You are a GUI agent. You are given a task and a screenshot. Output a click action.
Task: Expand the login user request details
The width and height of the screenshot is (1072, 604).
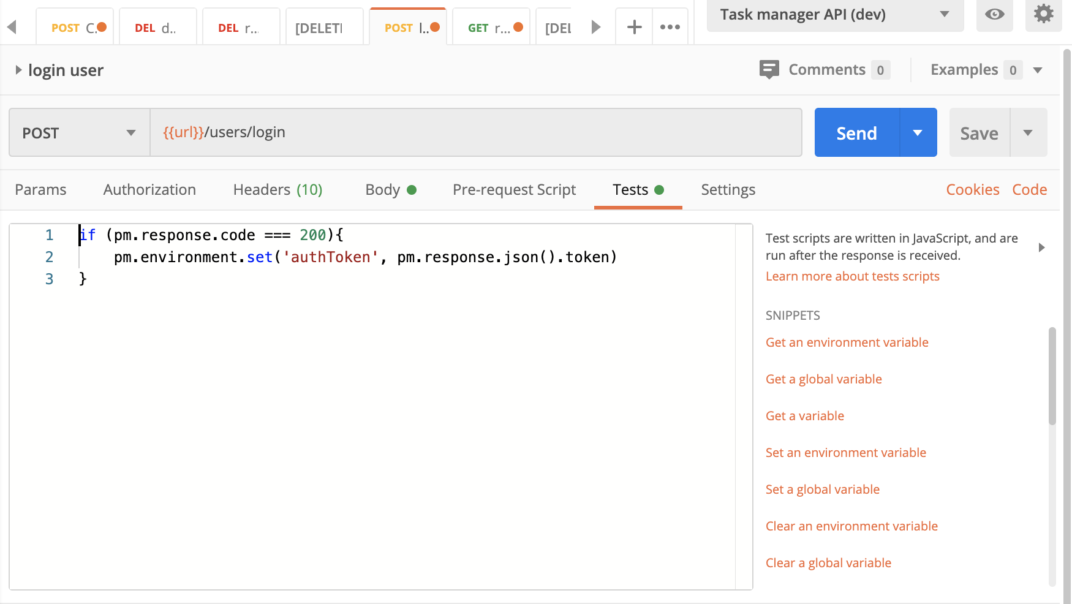18,70
